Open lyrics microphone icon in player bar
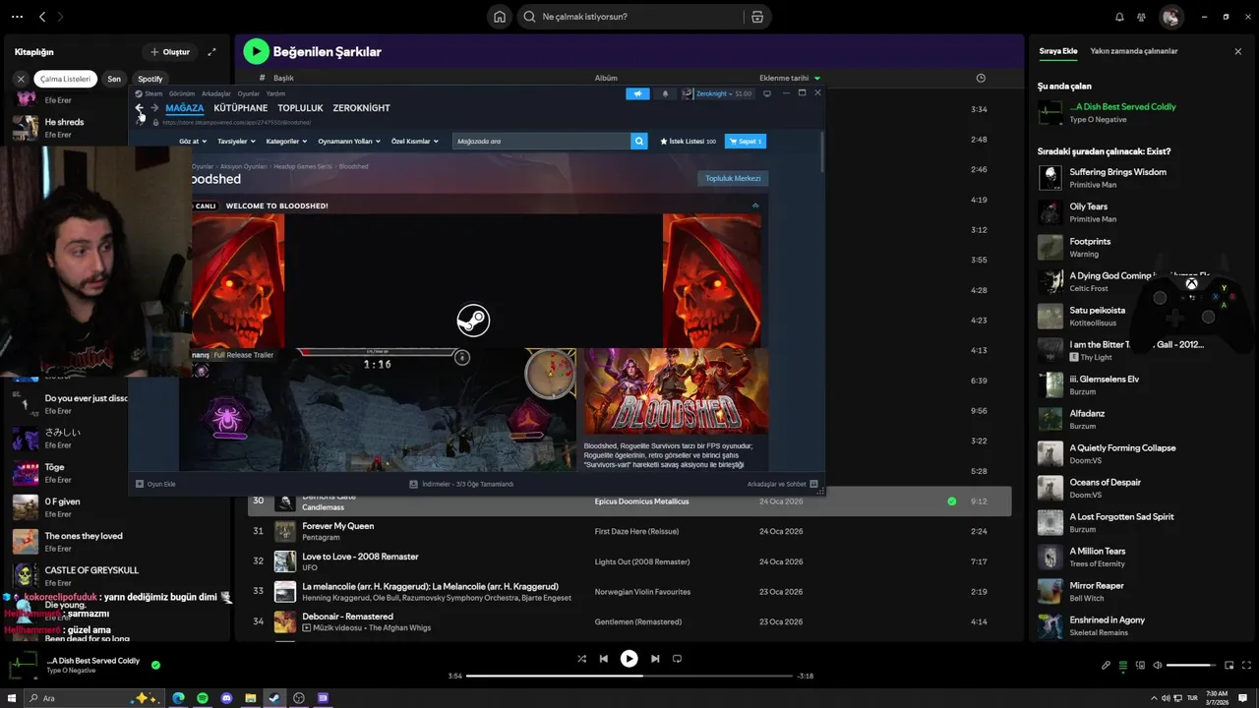The width and height of the screenshot is (1259, 708). click(x=1106, y=666)
